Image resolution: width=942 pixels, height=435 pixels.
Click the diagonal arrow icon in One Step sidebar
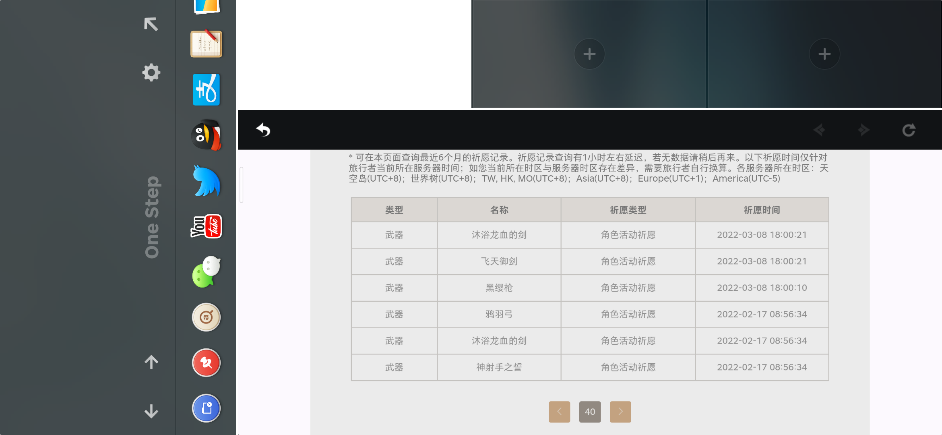[x=151, y=24]
